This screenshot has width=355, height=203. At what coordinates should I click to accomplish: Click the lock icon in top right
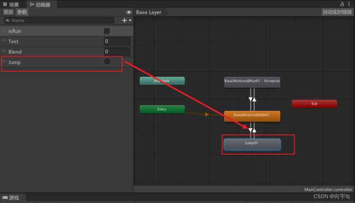click(342, 4)
